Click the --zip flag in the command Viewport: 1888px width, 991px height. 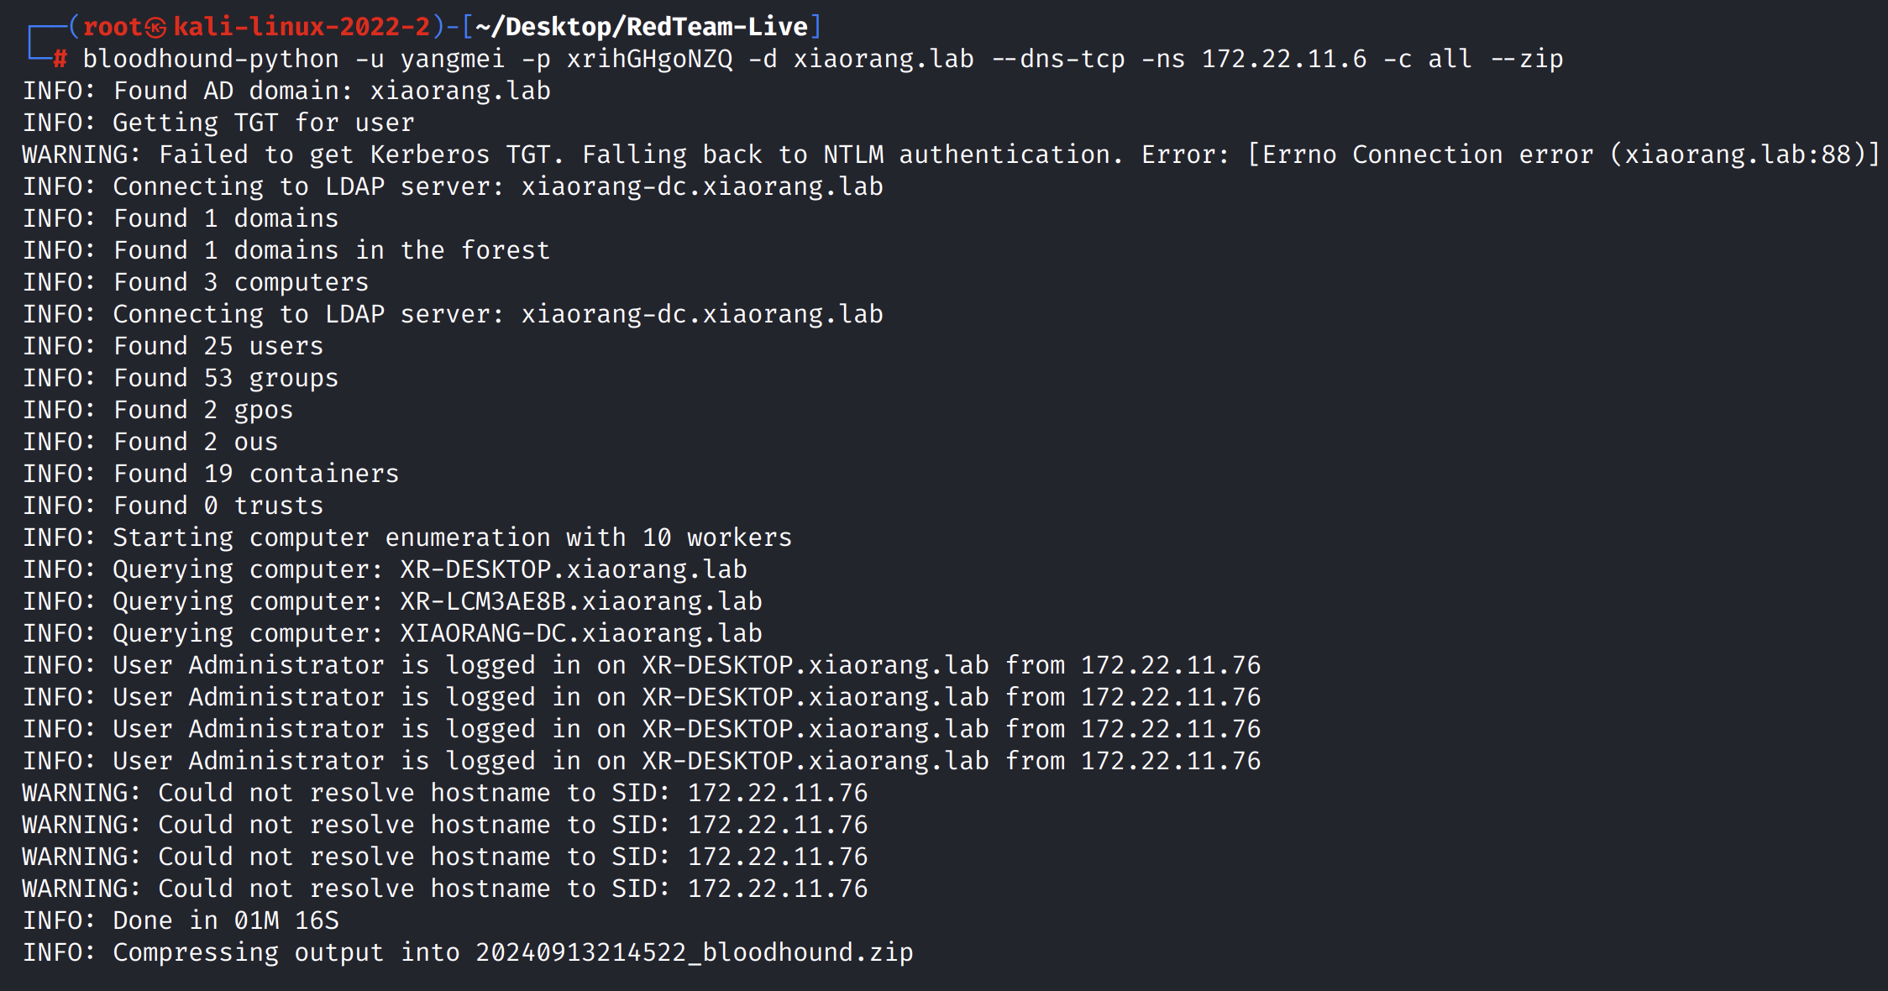pyautogui.click(x=1527, y=59)
